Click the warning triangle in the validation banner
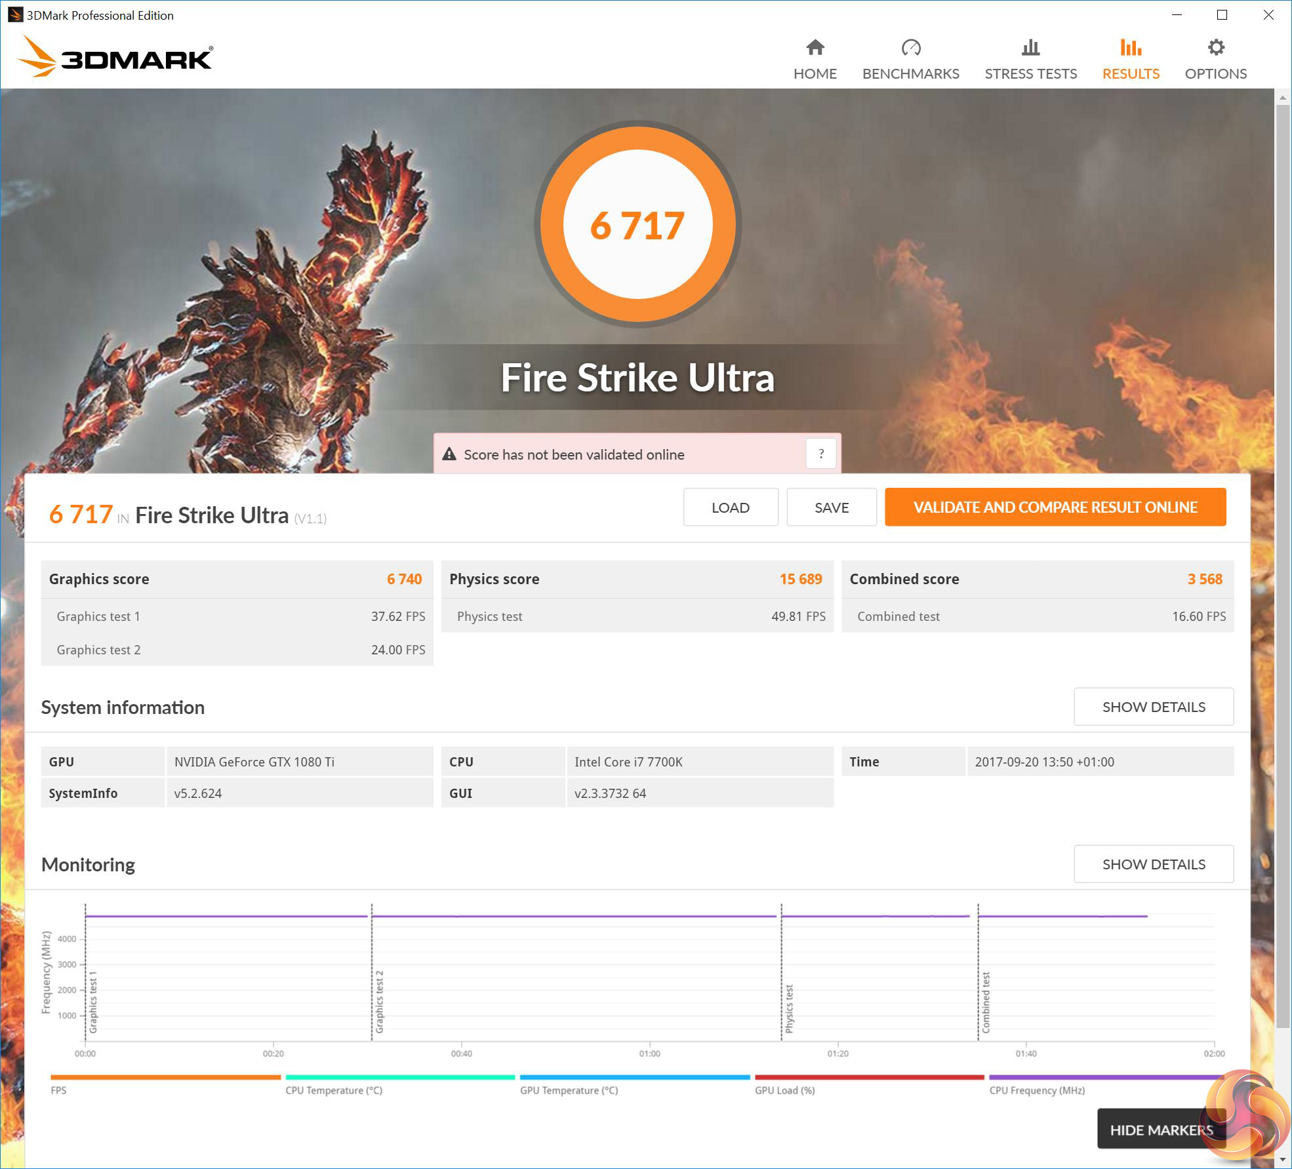This screenshot has width=1292, height=1169. tap(449, 454)
